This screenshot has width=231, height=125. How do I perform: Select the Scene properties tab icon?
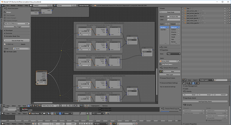pyautogui.click(x=193, y=83)
